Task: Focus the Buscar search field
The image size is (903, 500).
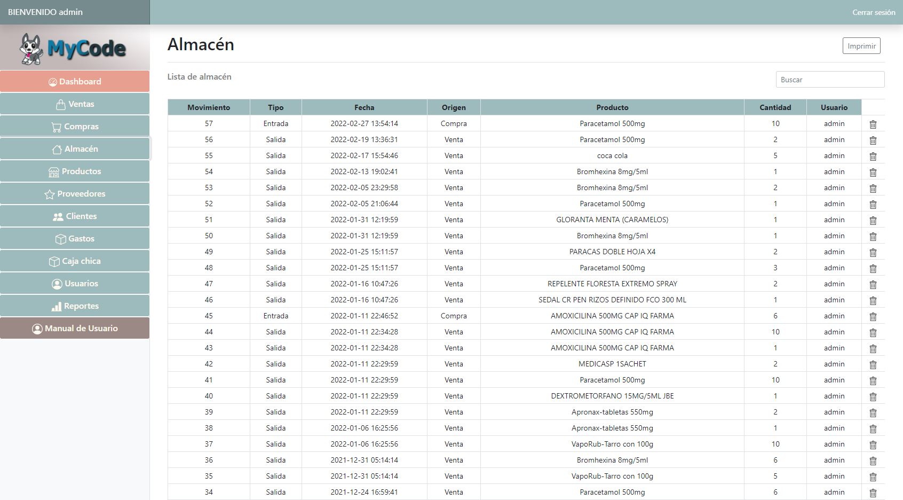Action: (x=829, y=80)
